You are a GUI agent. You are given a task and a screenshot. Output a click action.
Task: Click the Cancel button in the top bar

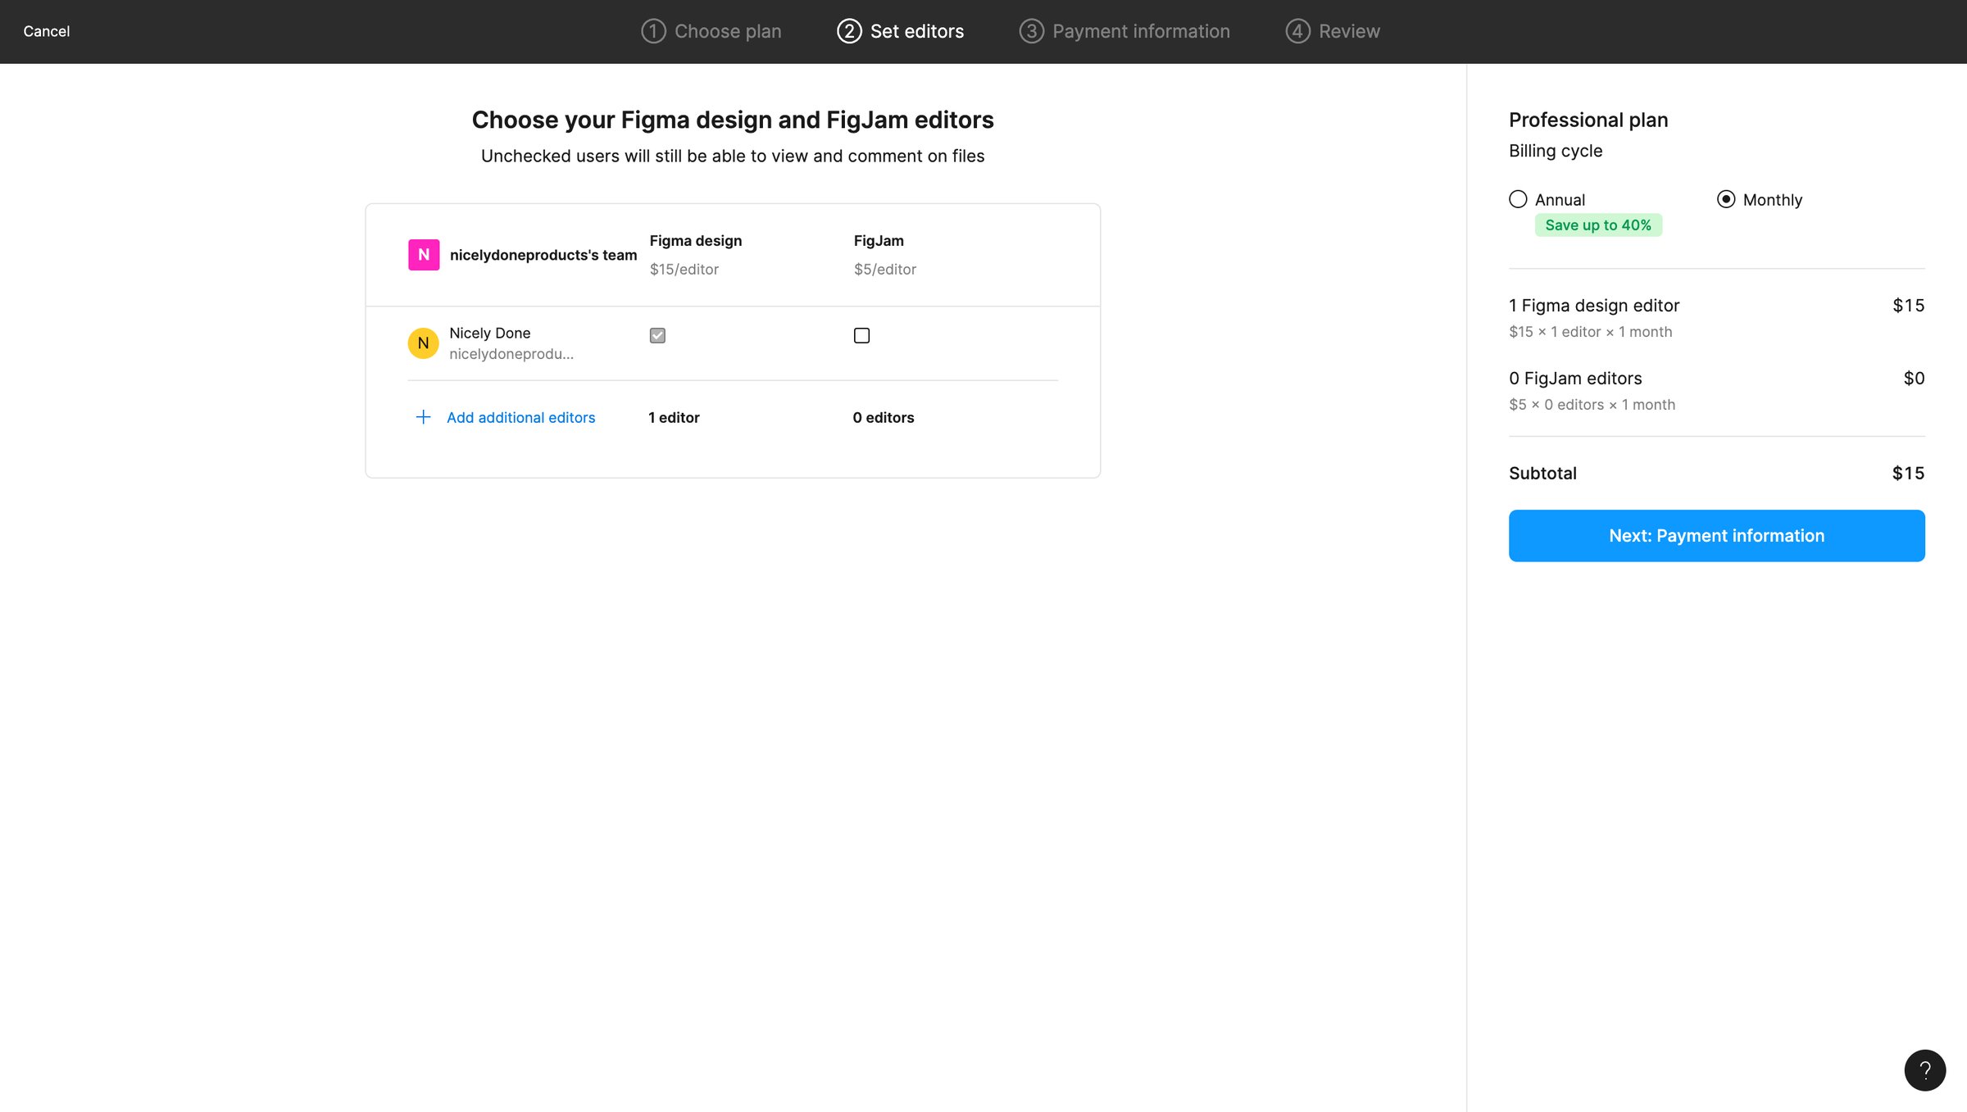[46, 31]
